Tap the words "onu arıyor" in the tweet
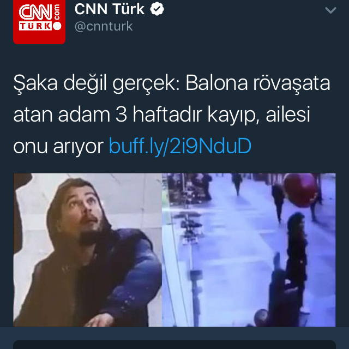349x349 pixels. [58, 147]
